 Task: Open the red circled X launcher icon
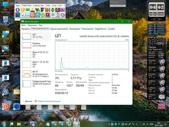pos(32,15)
